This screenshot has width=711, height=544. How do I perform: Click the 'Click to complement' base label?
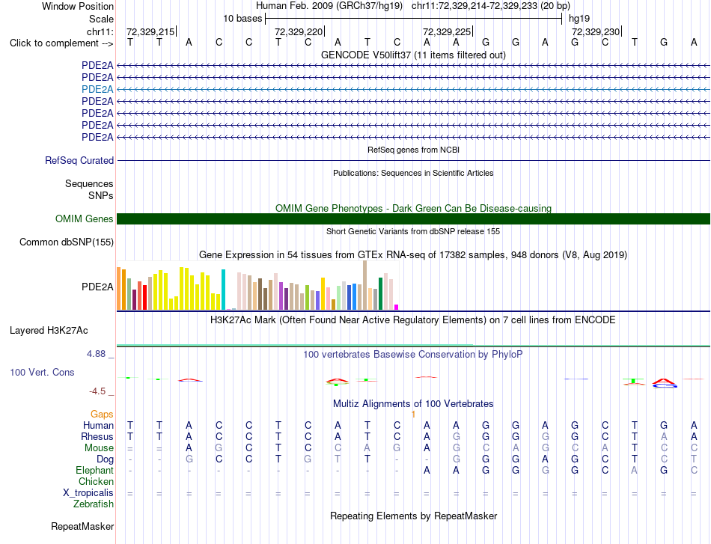[61, 43]
